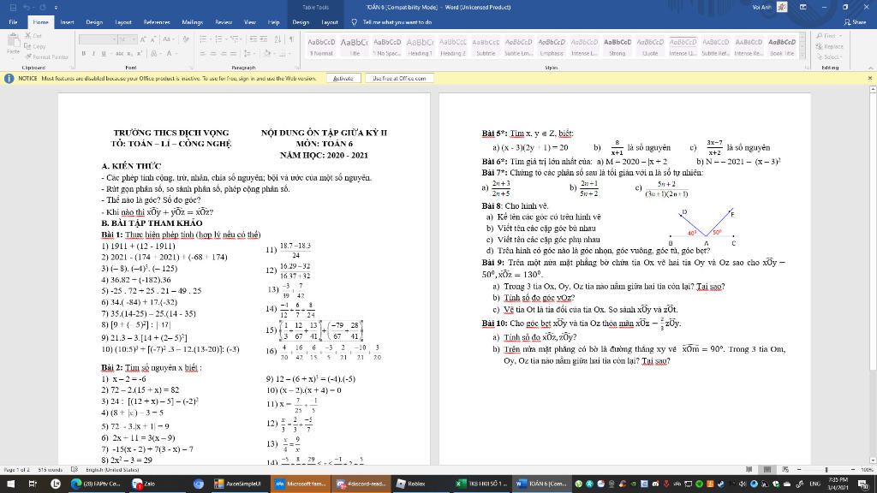Click the Copy icon in Clipboard group
This screenshot has height=493, width=877.
[27, 46]
